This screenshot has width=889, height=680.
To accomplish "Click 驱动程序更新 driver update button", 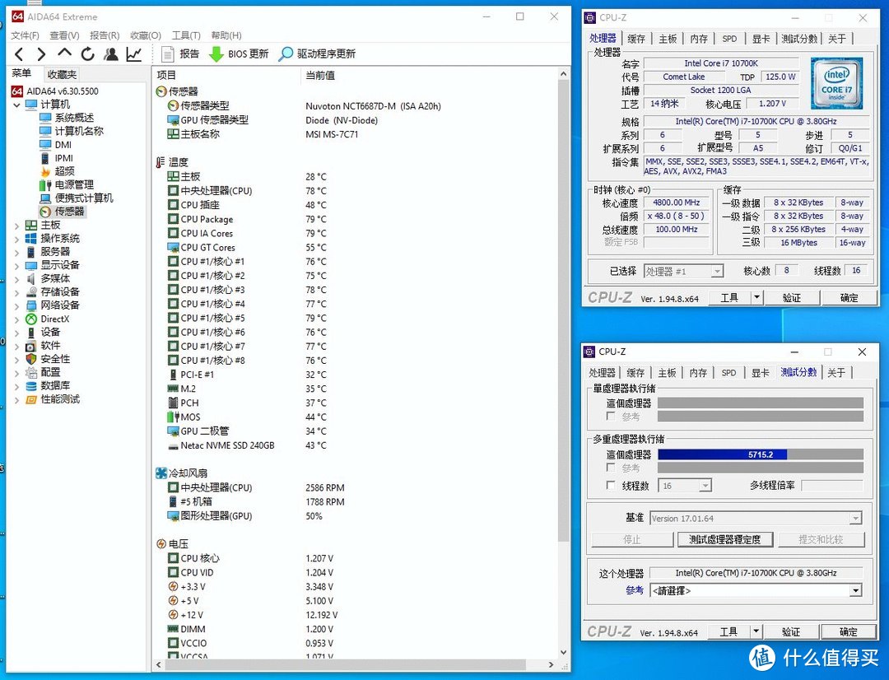I will (317, 54).
